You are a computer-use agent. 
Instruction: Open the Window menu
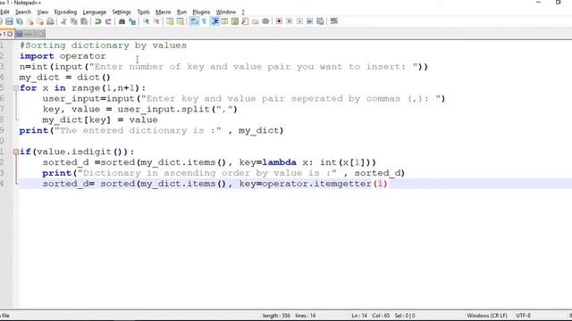pos(226,12)
